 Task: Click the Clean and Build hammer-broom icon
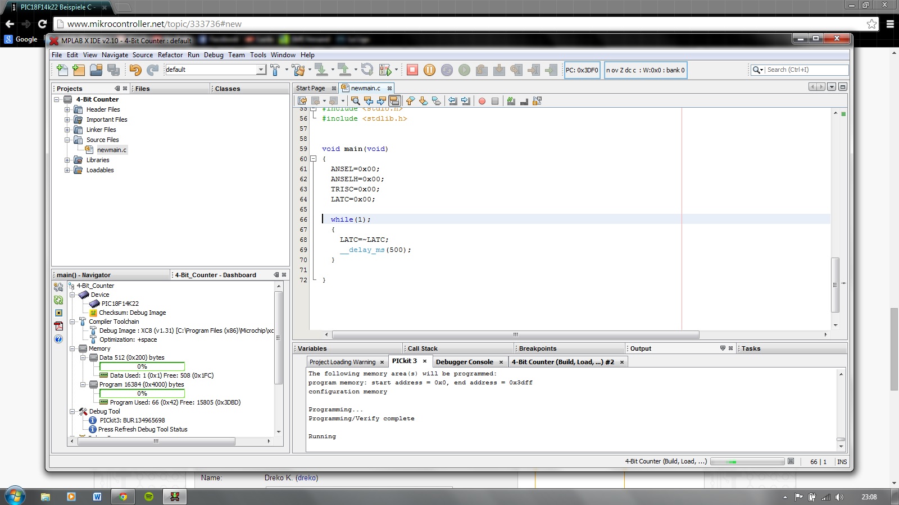pyautogui.click(x=298, y=70)
